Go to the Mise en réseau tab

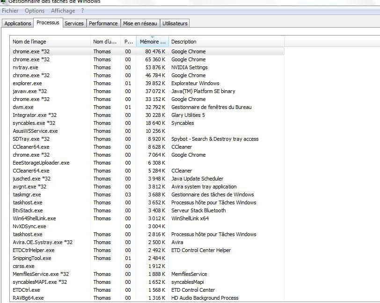(x=140, y=23)
